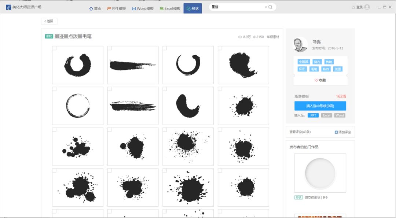Image resolution: width=396 pixels, height=218 pixels.
Task: Click the title 墨迹墨点泼墨毛笔
Action: pyautogui.click(x=73, y=36)
